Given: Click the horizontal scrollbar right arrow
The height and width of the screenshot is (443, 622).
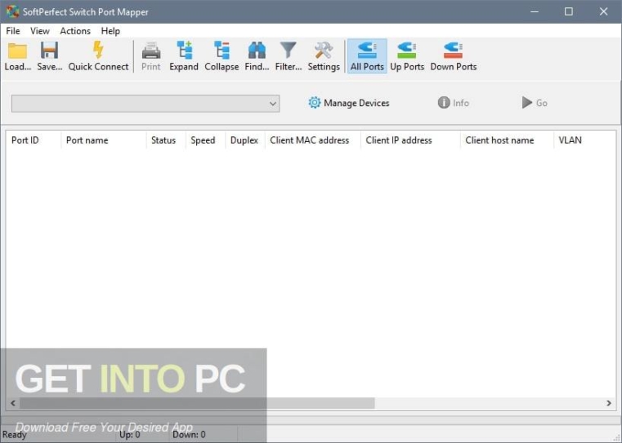Looking at the screenshot, I should [608, 403].
